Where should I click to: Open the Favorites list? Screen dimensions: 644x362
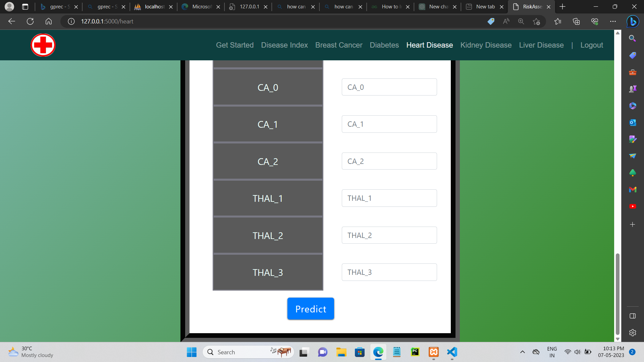point(558,21)
